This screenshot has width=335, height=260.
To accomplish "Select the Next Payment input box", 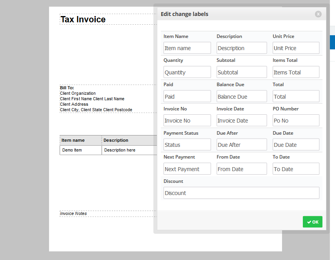I will 187,169.
